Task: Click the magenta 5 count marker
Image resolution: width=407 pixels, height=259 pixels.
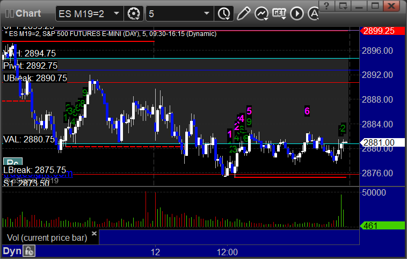Action: (x=249, y=111)
